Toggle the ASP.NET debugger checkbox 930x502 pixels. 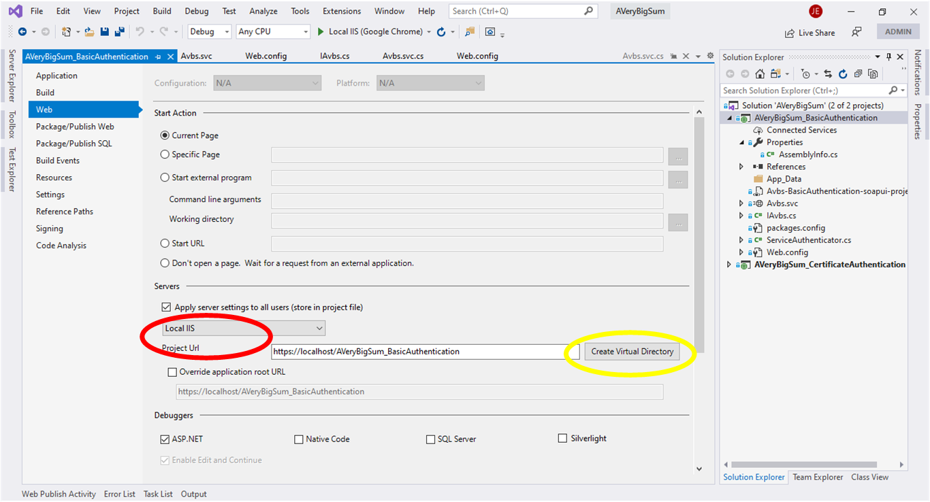(x=164, y=439)
